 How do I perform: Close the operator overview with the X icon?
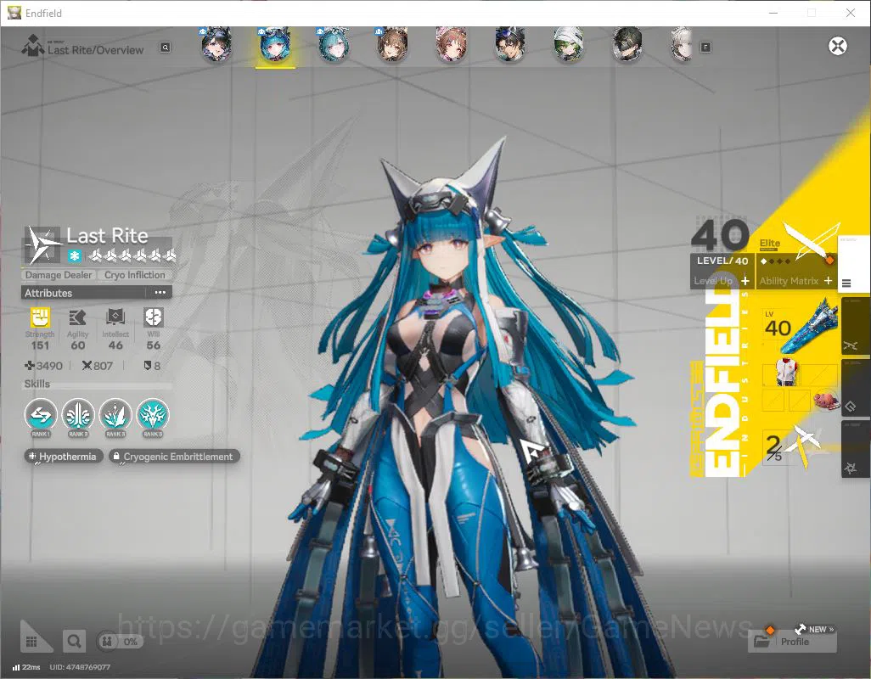(838, 46)
